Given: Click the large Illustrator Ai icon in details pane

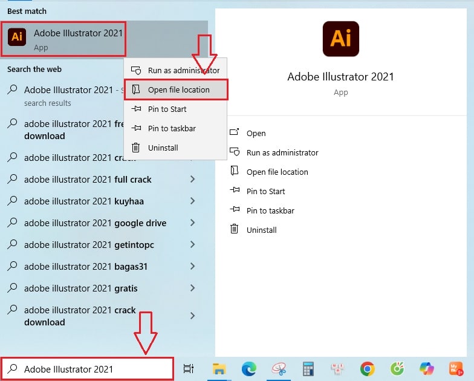Looking at the screenshot, I should coord(341,39).
